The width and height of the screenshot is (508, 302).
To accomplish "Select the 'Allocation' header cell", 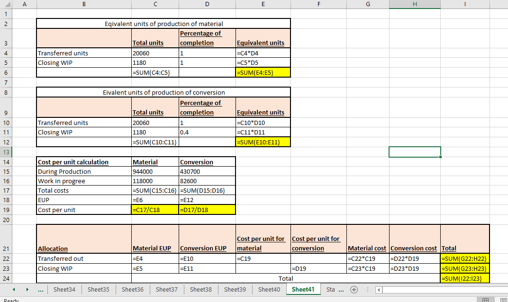I will click(84, 239).
